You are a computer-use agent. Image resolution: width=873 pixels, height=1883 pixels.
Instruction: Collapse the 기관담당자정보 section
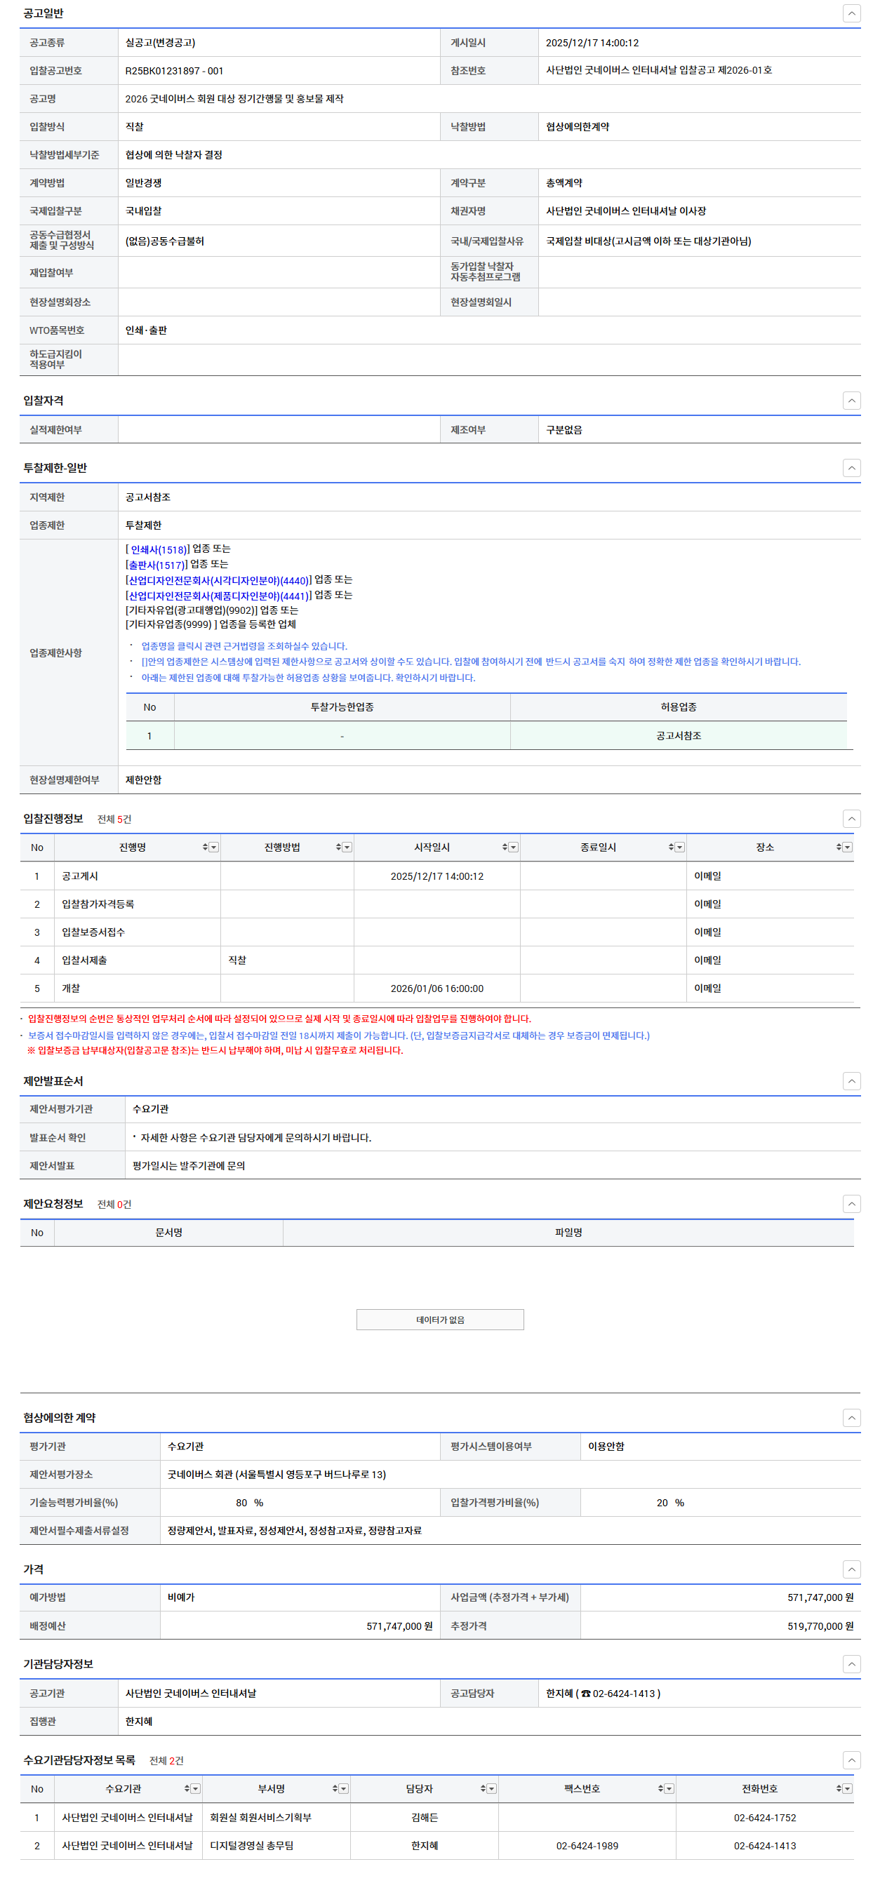[851, 1664]
